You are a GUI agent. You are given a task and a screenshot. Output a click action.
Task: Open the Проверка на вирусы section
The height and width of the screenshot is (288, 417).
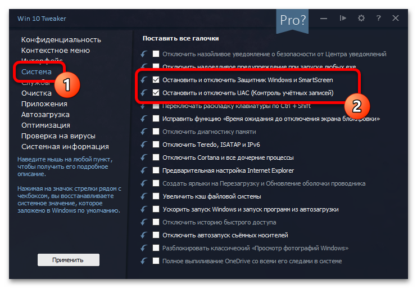(58, 136)
